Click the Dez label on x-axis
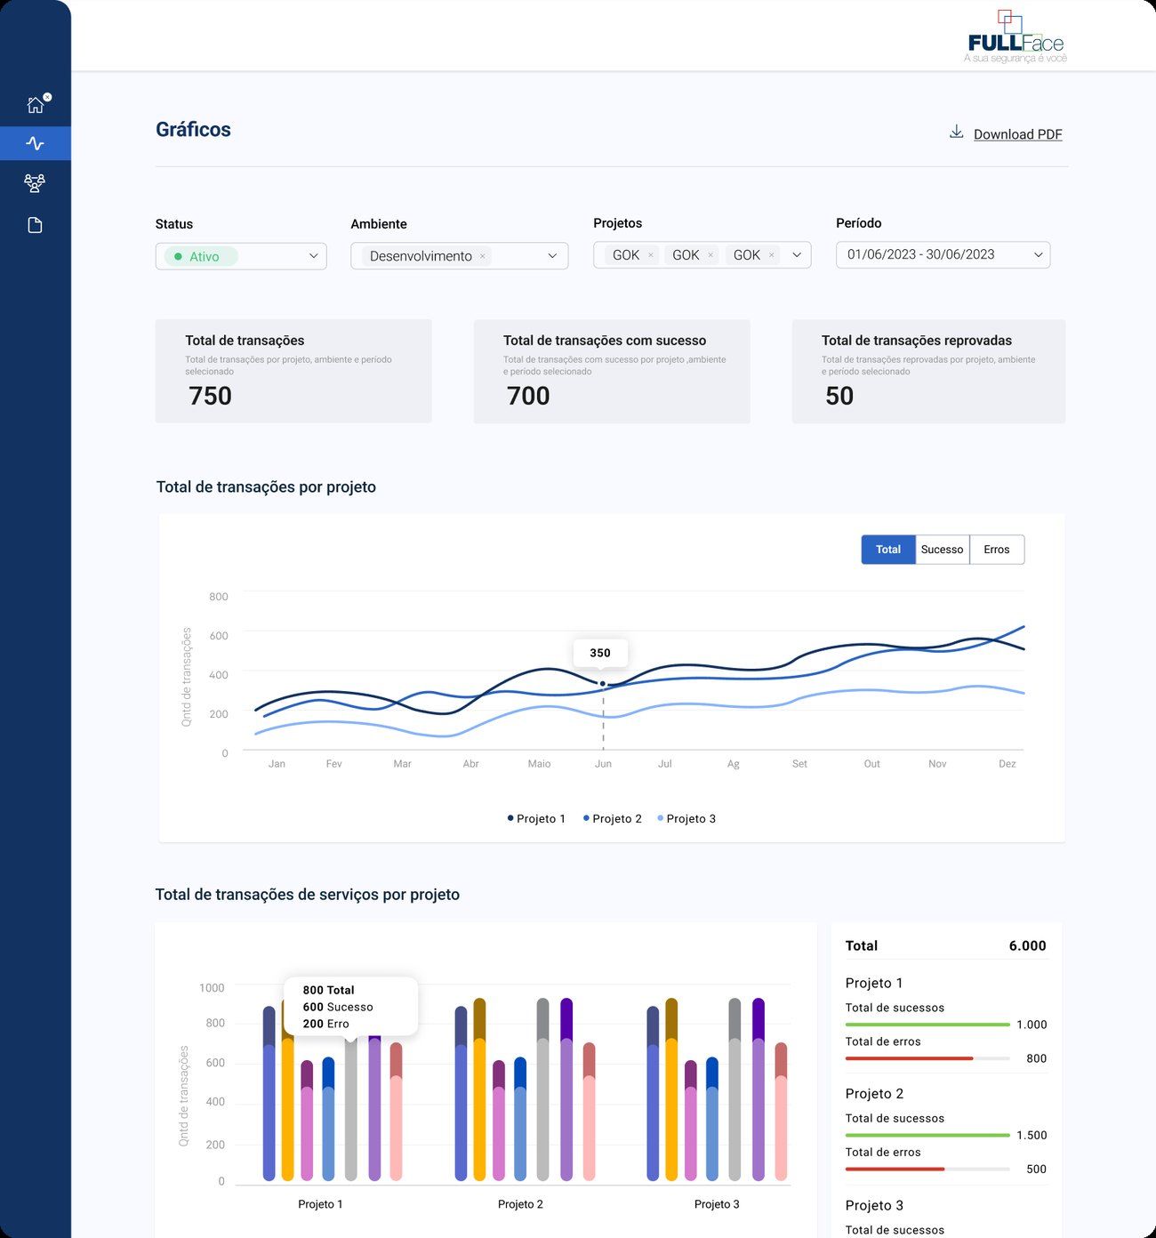The width and height of the screenshot is (1156, 1238). (x=1007, y=764)
